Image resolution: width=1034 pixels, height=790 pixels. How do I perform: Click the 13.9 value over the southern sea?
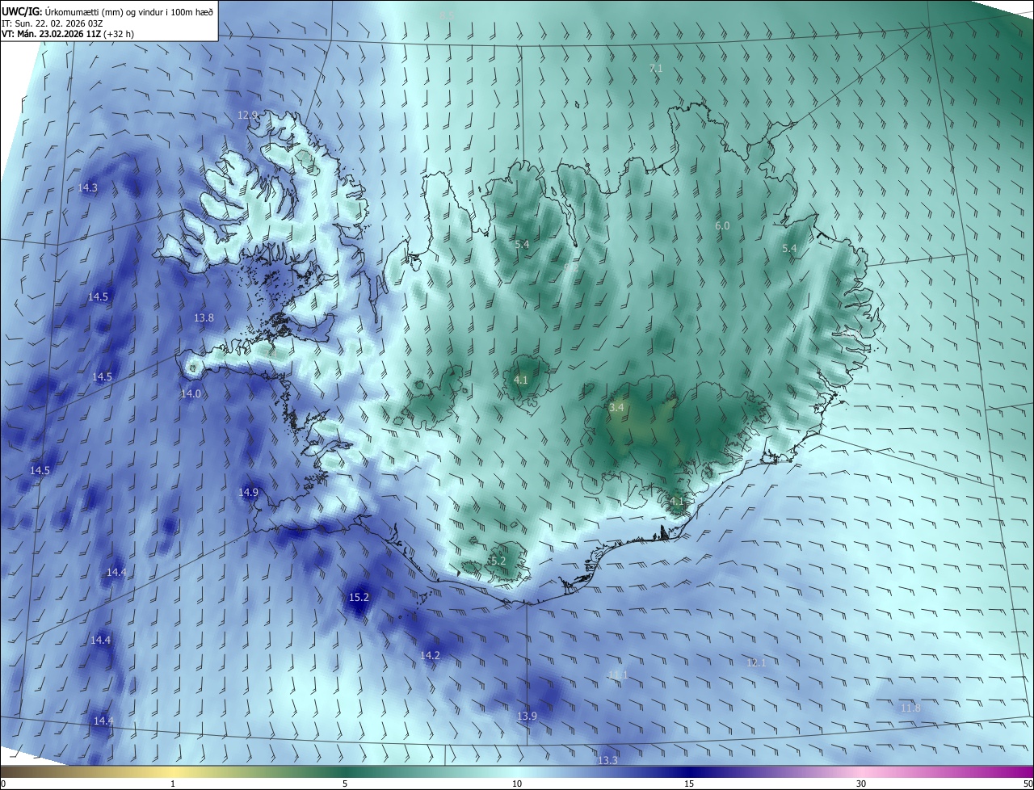(527, 716)
